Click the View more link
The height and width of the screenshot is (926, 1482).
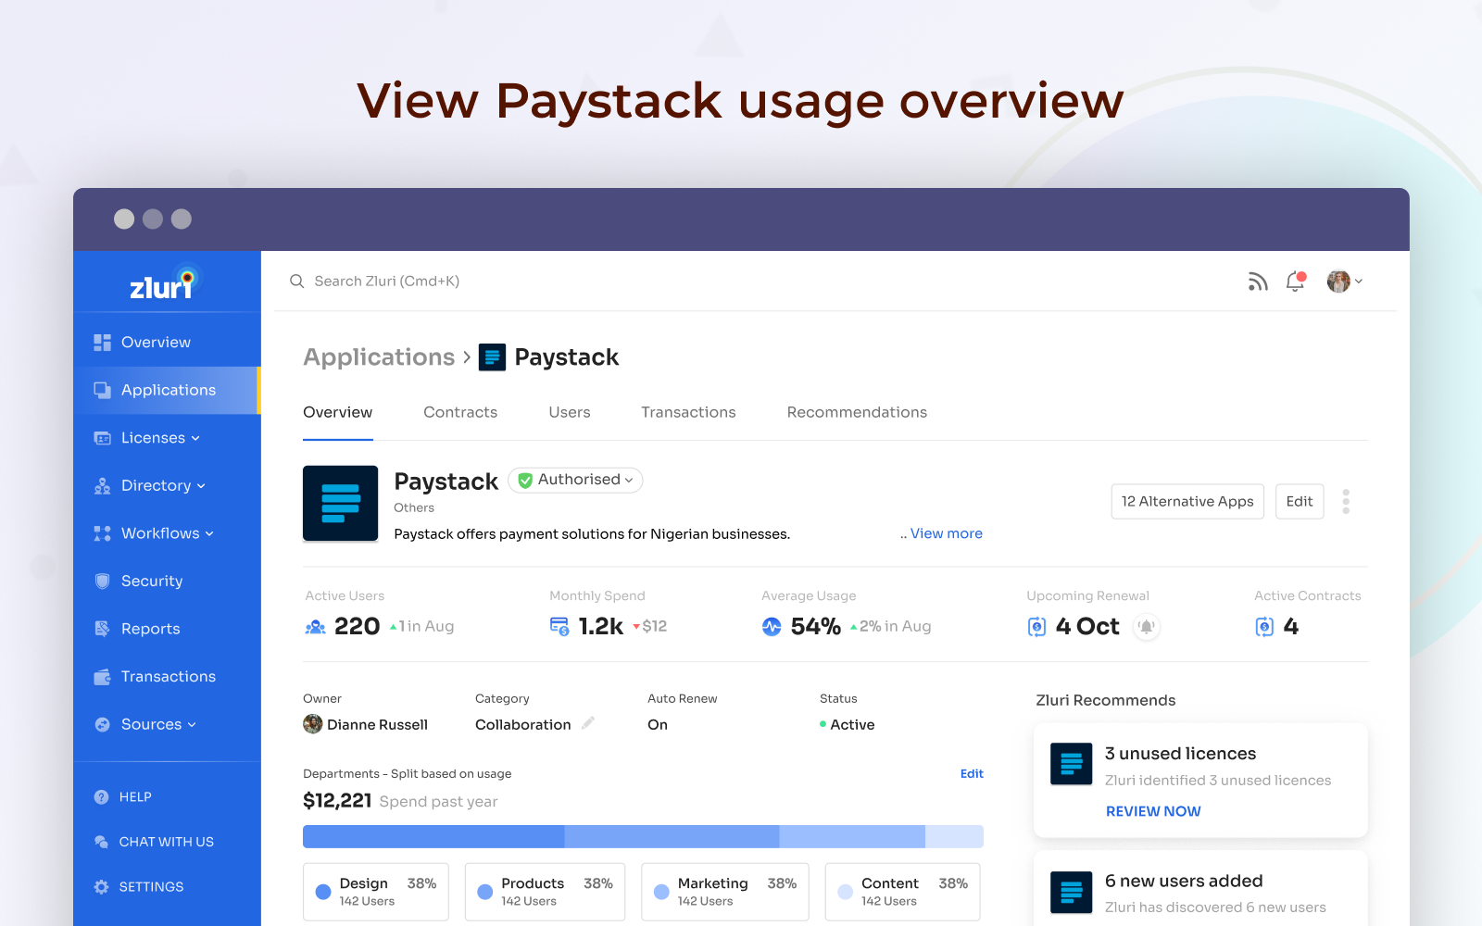click(x=946, y=533)
